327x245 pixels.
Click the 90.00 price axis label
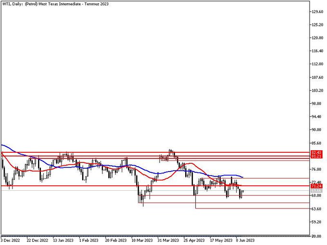(317, 130)
